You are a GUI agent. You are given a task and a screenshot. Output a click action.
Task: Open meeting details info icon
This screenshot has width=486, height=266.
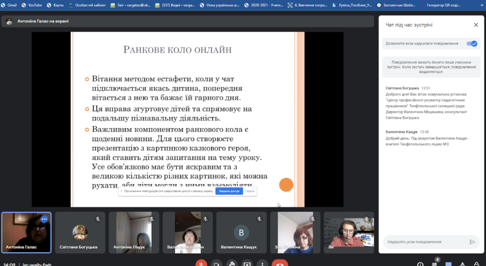click(x=420, y=264)
